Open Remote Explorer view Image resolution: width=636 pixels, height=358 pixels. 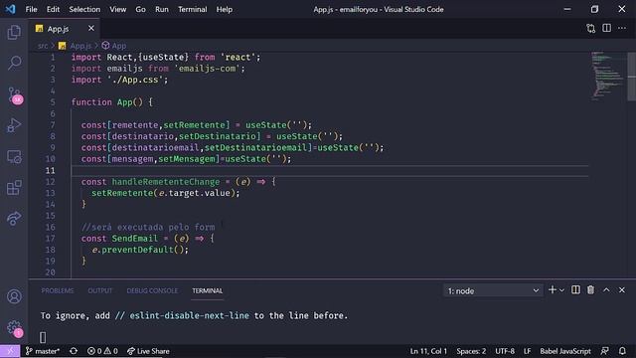pos(14,157)
